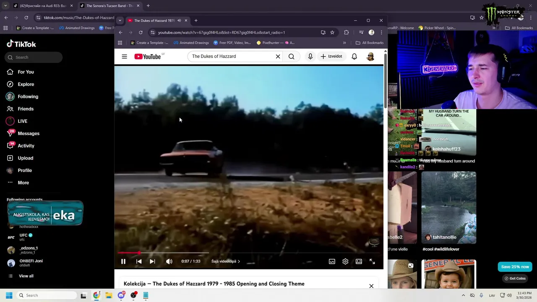This screenshot has height=302, width=537.
Task: Close the Kolekcija playlist panel
Action: [371, 286]
